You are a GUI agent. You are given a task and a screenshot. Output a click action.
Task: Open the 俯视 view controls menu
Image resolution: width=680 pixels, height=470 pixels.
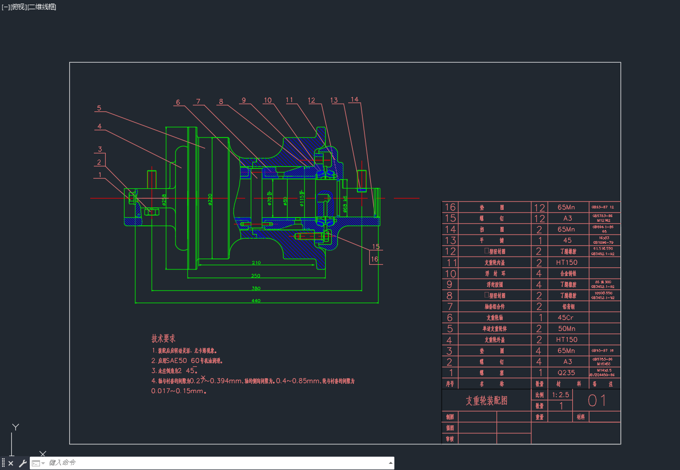coord(18,7)
